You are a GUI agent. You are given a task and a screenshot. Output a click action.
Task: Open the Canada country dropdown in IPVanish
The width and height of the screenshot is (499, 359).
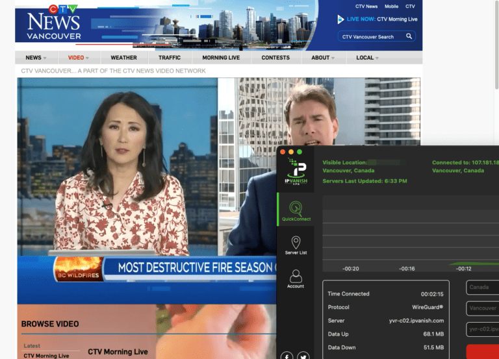click(x=483, y=288)
